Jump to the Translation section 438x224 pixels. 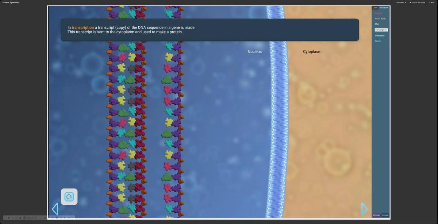point(379,35)
